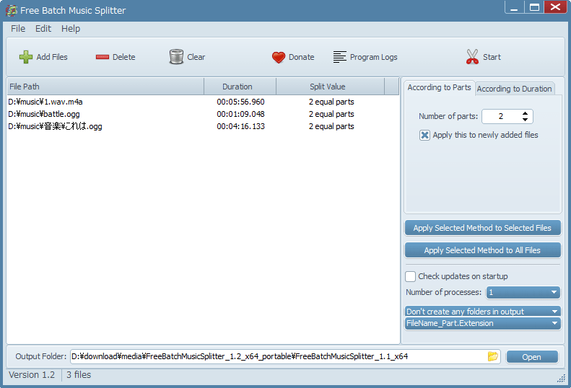571x388 pixels.
Task: Switch to According to Duration tab
Action: tap(514, 89)
